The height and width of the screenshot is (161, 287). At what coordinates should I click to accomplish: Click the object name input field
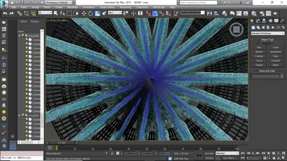[x=265, y=76]
